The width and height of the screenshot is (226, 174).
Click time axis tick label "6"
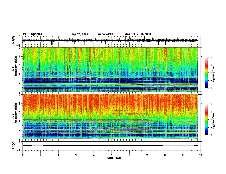click(130, 155)
